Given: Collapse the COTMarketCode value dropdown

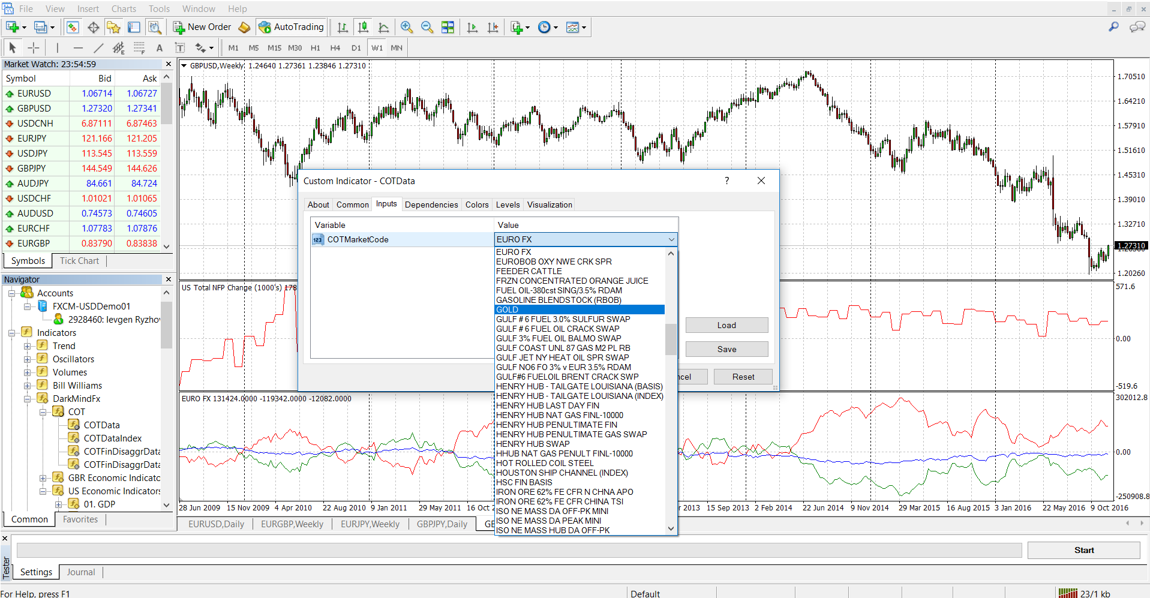Looking at the screenshot, I should (x=671, y=239).
